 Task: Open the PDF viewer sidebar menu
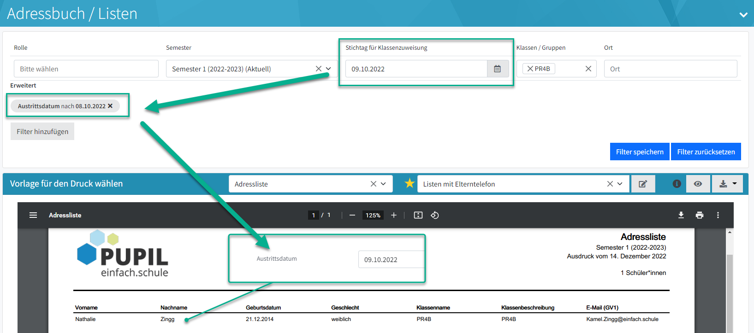click(33, 215)
